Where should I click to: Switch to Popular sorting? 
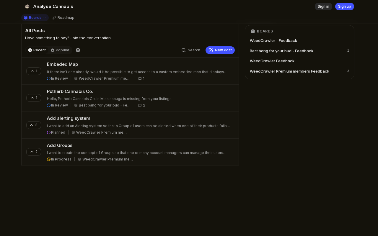pos(60,50)
